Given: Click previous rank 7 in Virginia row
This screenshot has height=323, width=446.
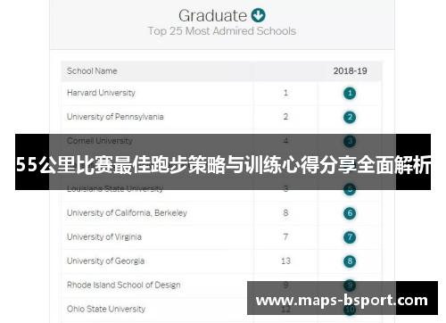Looking at the screenshot, I should [285, 236].
